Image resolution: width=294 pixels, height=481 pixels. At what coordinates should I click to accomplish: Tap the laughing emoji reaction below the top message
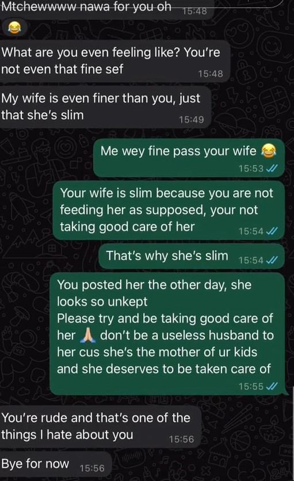point(13,29)
